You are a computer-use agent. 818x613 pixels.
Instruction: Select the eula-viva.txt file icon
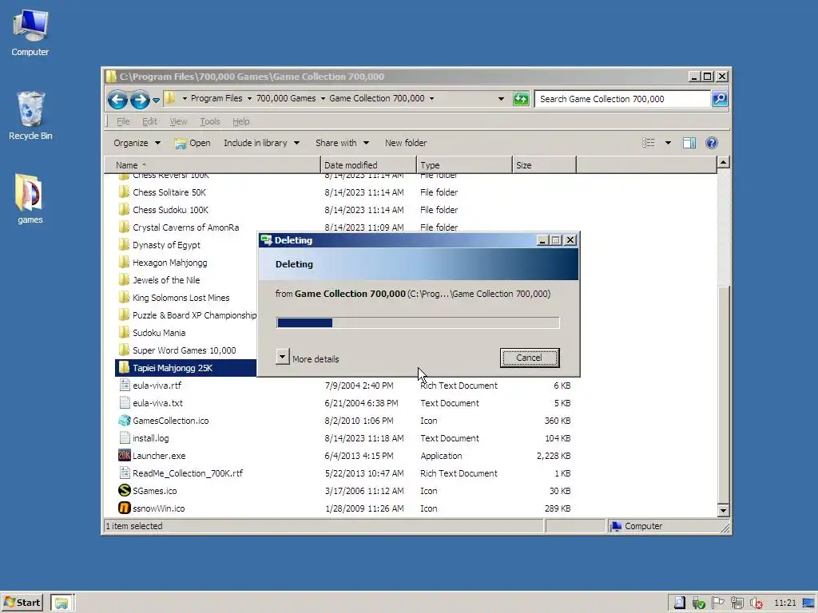pyautogui.click(x=124, y=403)
